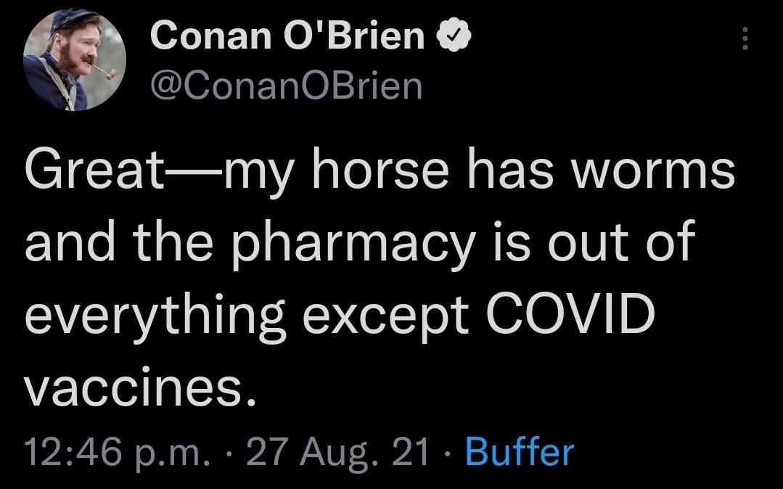Click the 12:46 p.m. timestamp
This screenshot has height=489, width=783.
[117, 451]
